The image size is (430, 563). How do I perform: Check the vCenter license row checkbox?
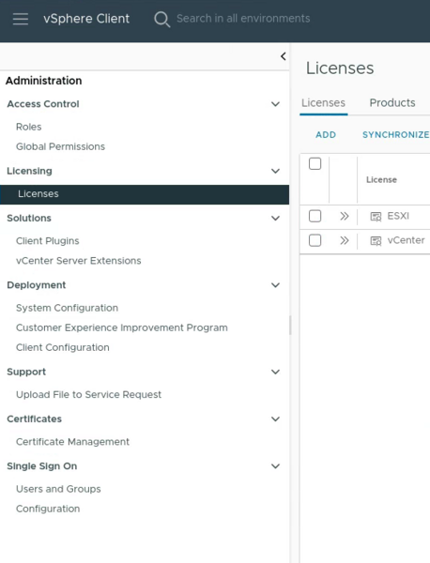click(315, 240)
